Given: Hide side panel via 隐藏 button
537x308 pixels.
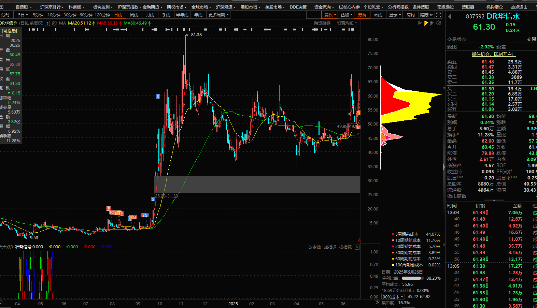Looking at the screenshot, I should pyautogui.click(x=426, y=15).
